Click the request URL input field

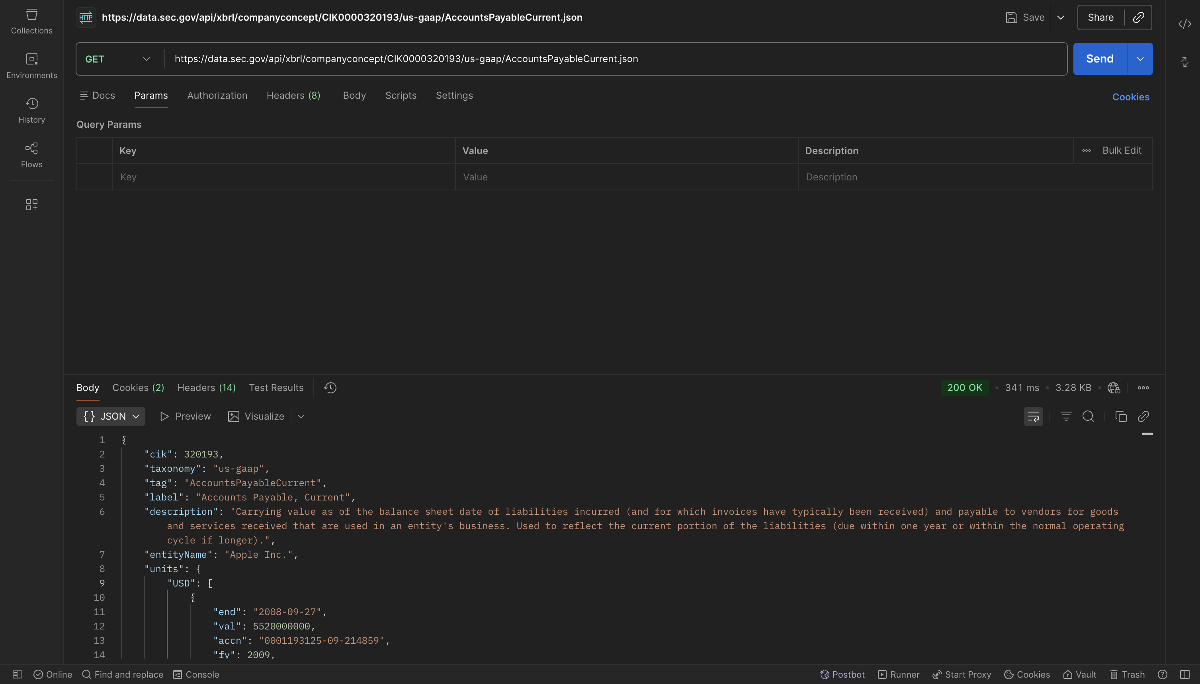pyautogui.click(x=615, y=59)
